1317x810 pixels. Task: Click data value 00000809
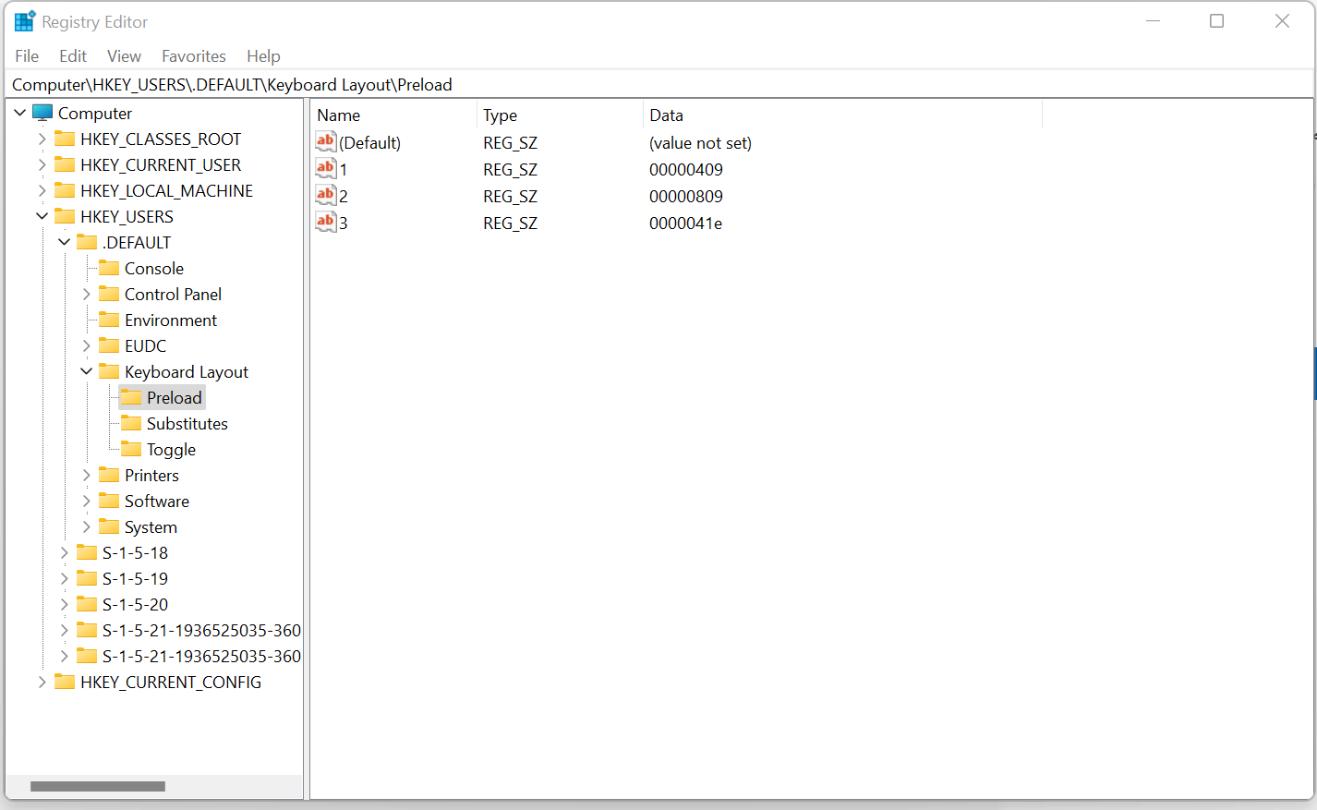click(686, 196)
